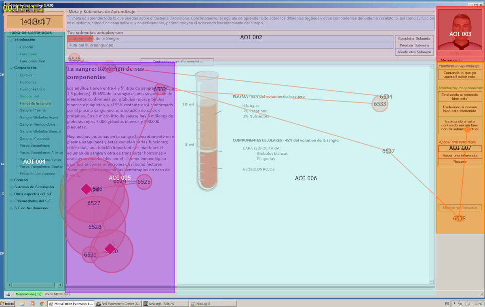Switch to the NeuLog 3 taskbar window
This screenshot has height=307, width=485.
tap(213, 303)
